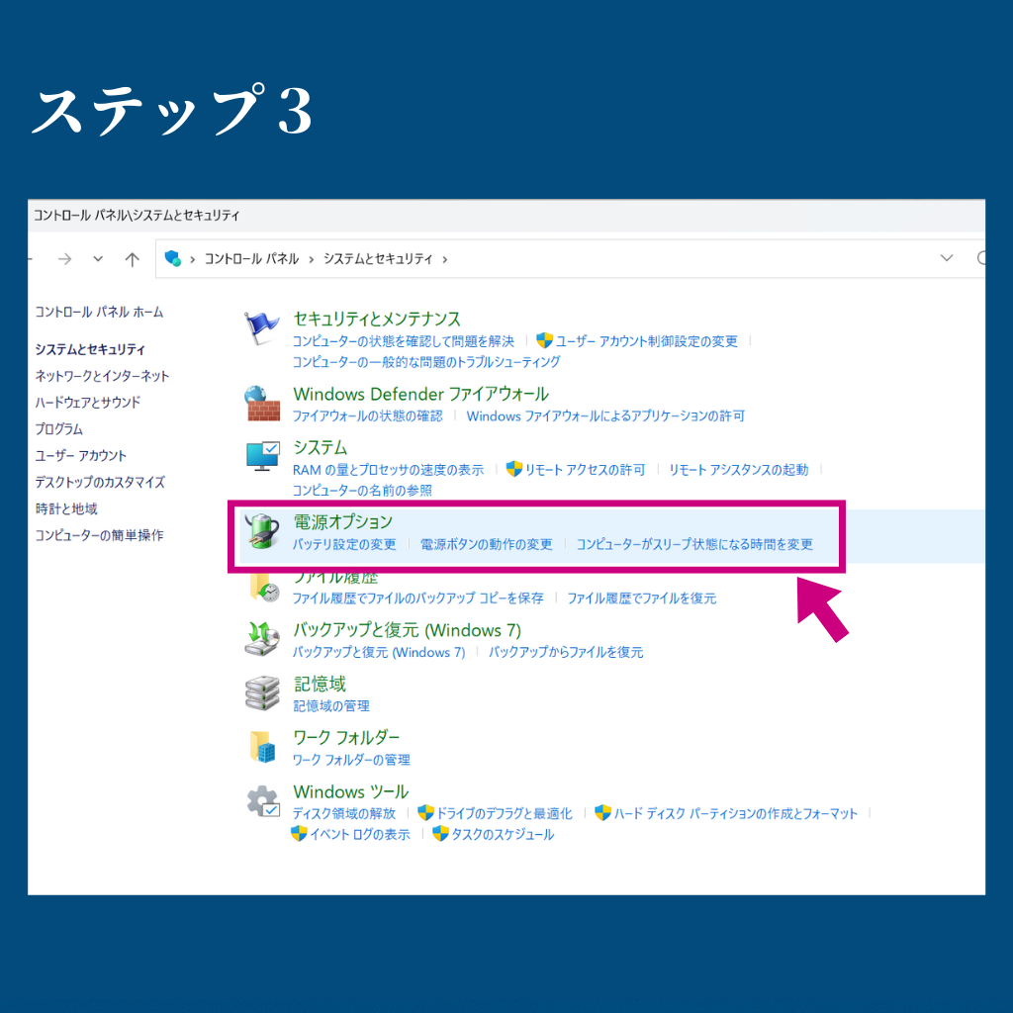This screenshot has width=1013, height=1013.
Task: Click リモート アクセスの許可 link
Action: (585, 470)
